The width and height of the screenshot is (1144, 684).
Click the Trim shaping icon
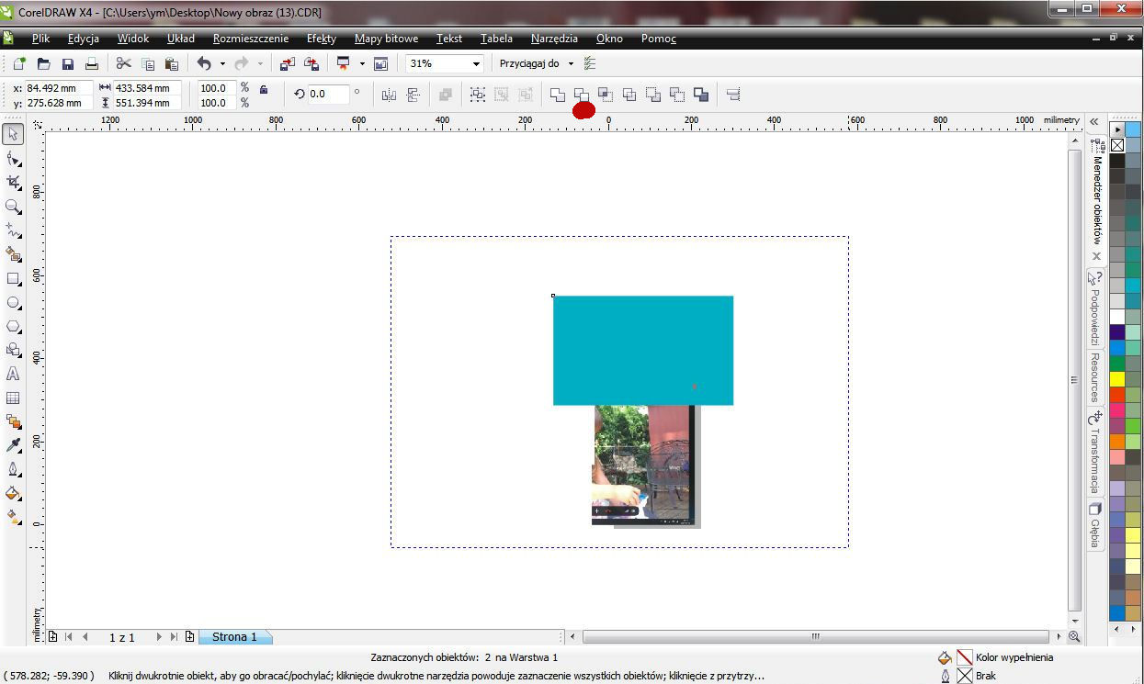(x=582, y=94)
